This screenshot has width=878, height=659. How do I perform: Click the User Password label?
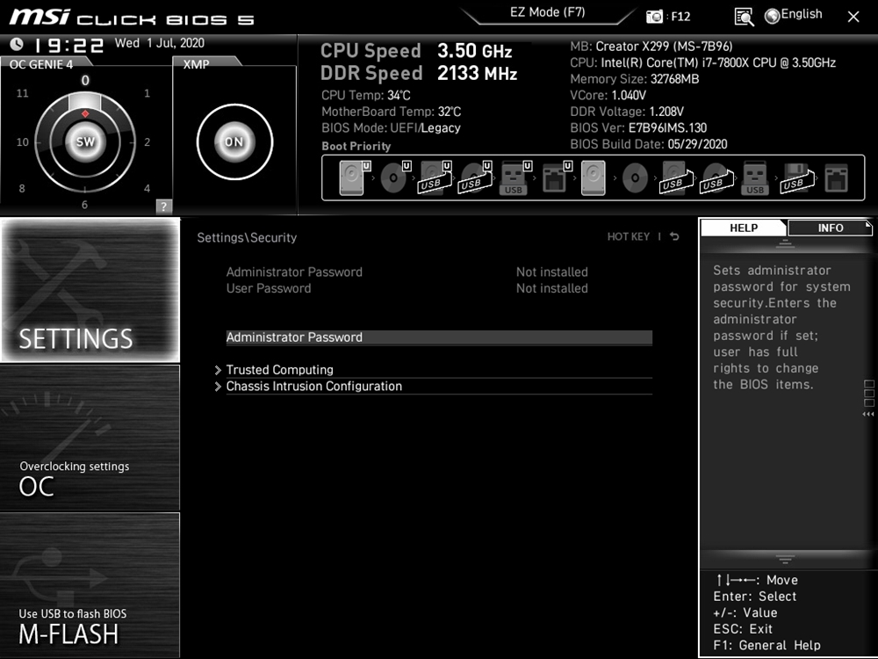pos(268,288)
